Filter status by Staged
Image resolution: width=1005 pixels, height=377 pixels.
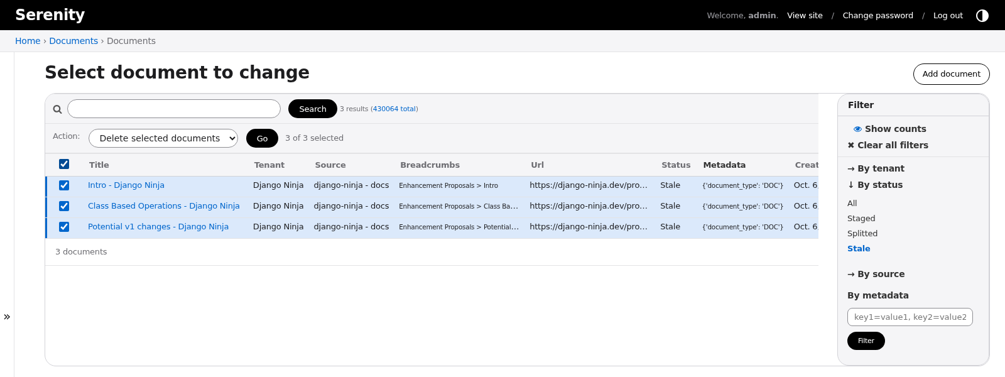pos(861,218)
